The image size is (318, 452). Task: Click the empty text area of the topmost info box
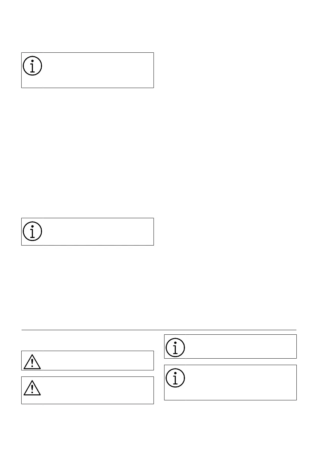(x=98, y=70)
